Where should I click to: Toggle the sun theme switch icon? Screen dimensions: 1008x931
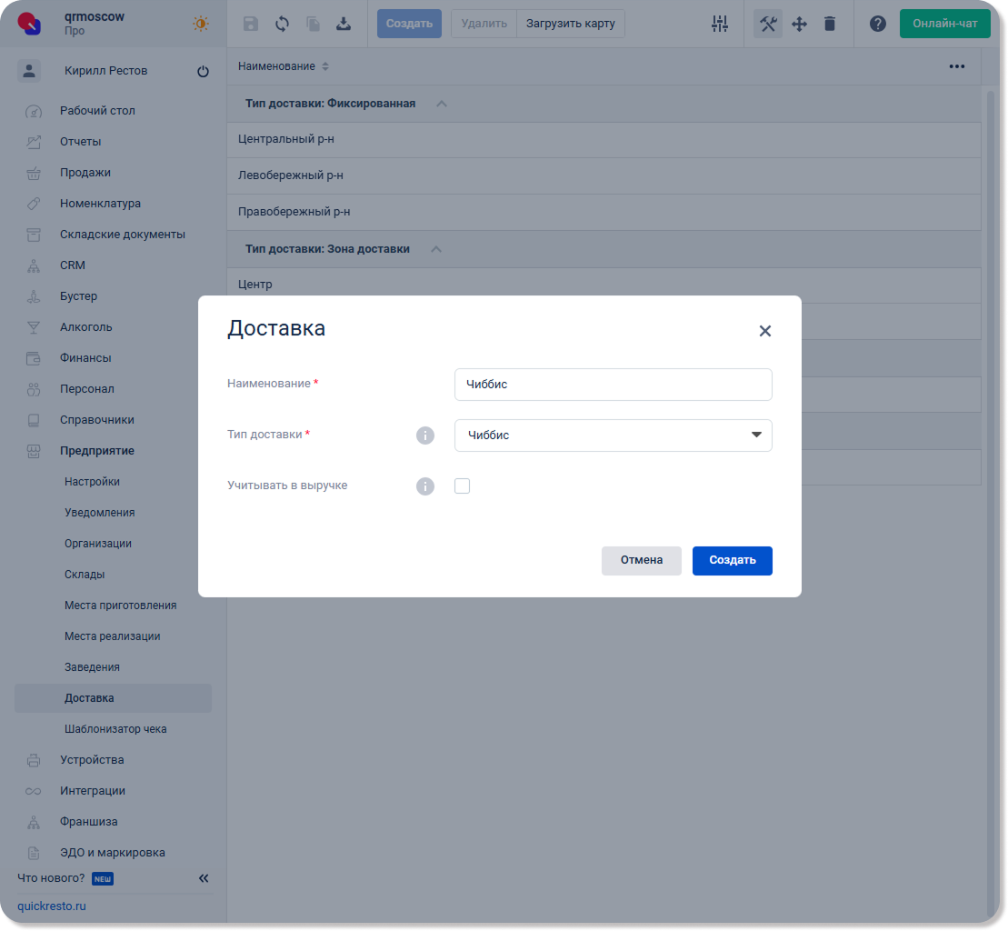click(201, 24)
